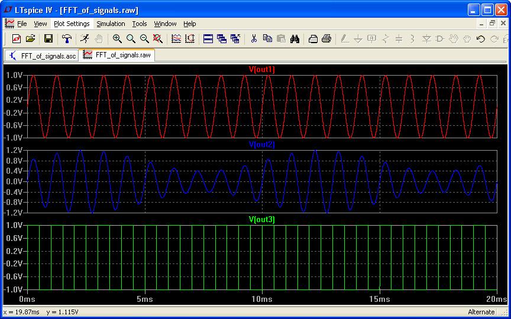Tile windows with the Tile icon
The width and height of the screenshot is (511, 319).
[208, 39]
